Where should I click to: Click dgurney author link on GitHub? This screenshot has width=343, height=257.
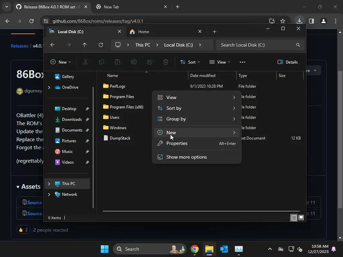coord(33,91)
